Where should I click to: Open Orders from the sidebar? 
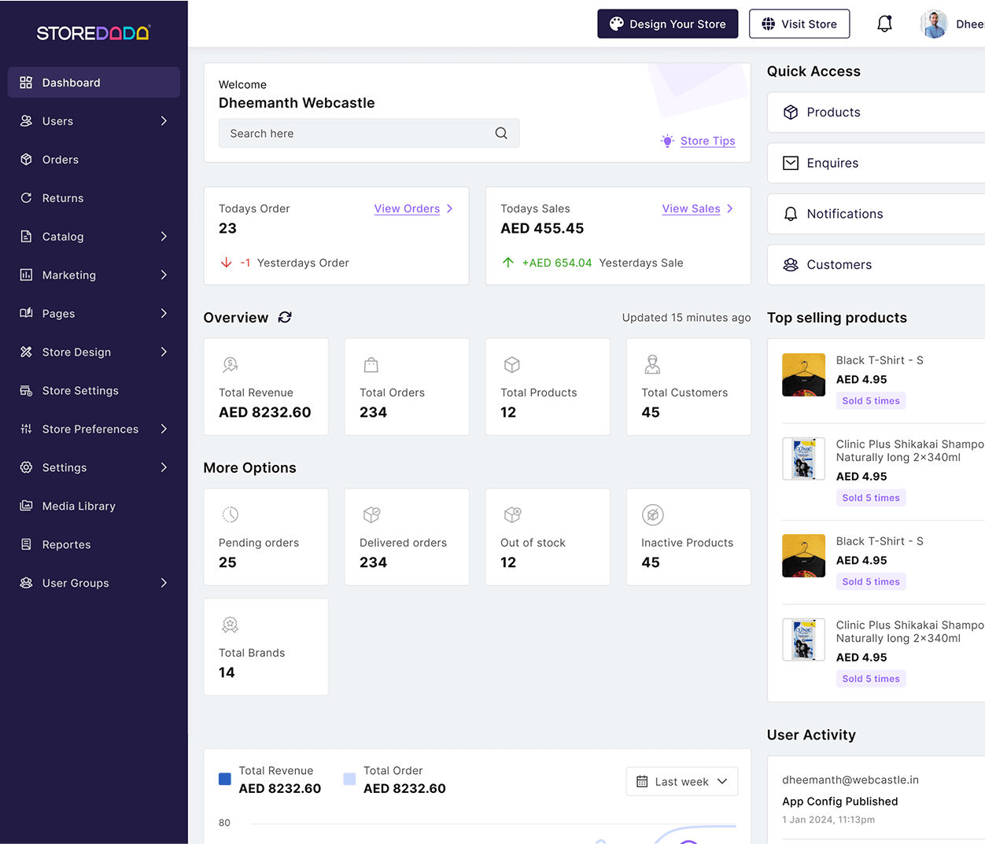[x=61, y=160]
